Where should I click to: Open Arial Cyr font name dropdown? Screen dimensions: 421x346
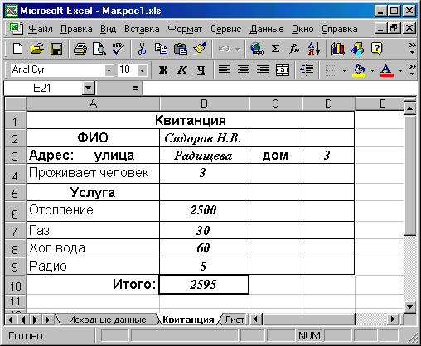click(x=109, y=70)
